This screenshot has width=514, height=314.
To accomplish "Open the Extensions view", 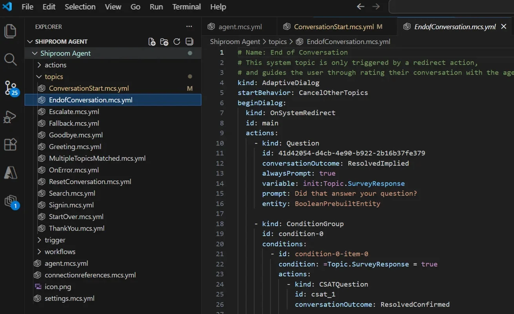I will point(11,144).
